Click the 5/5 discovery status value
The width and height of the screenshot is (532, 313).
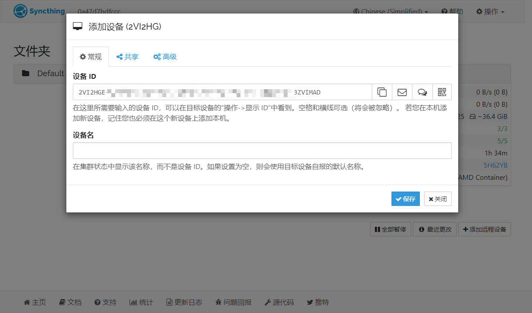pos(502,141)
